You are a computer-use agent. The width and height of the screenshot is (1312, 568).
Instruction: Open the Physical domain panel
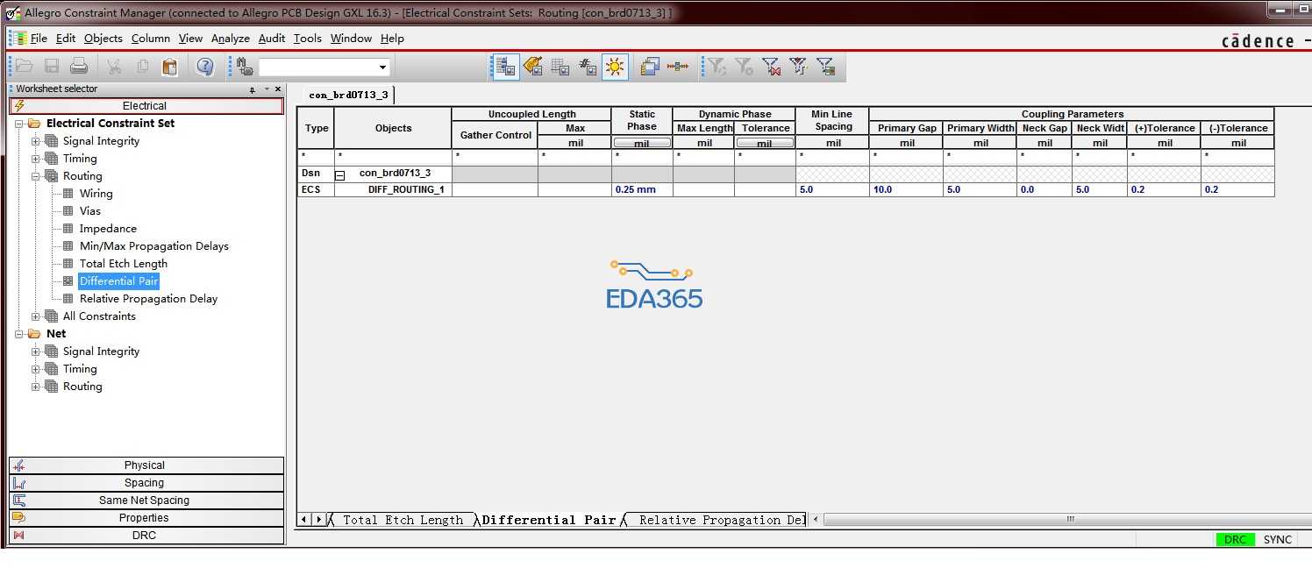pos(146,465)
